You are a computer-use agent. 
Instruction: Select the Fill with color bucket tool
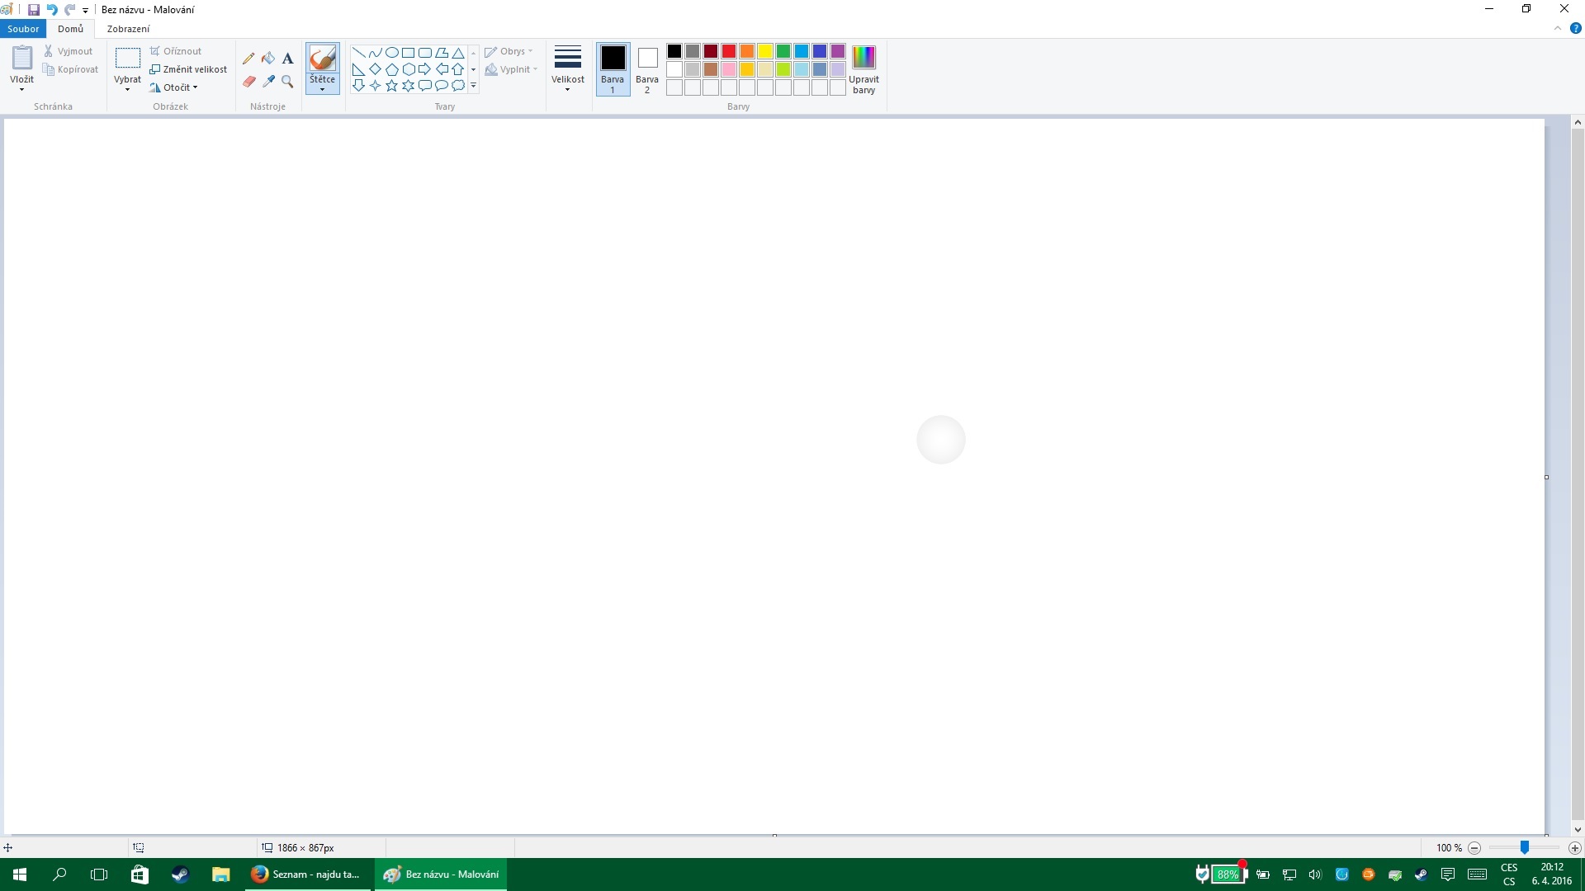tap(268, 59)
